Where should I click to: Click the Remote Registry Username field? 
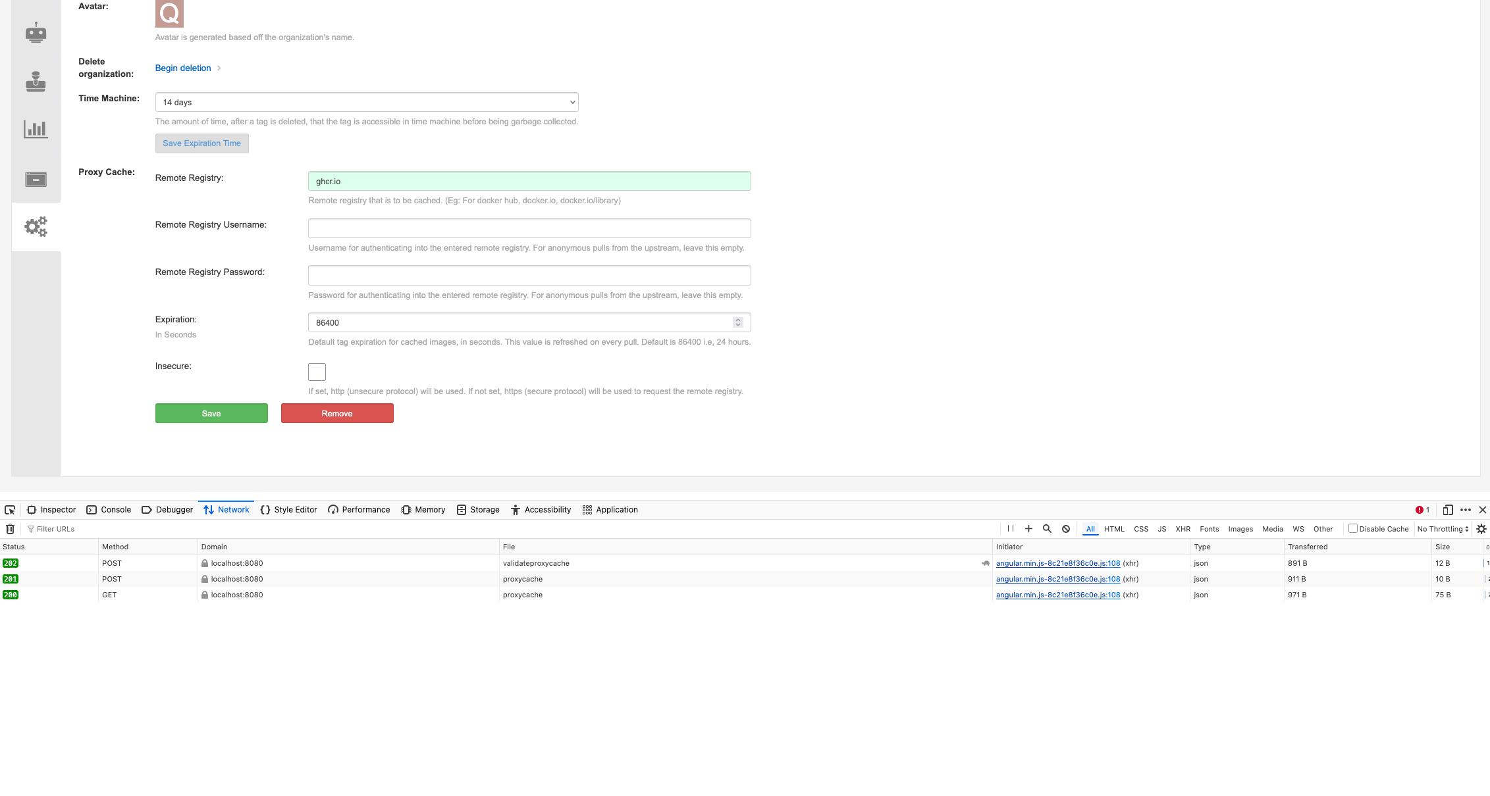pos(529,228)
